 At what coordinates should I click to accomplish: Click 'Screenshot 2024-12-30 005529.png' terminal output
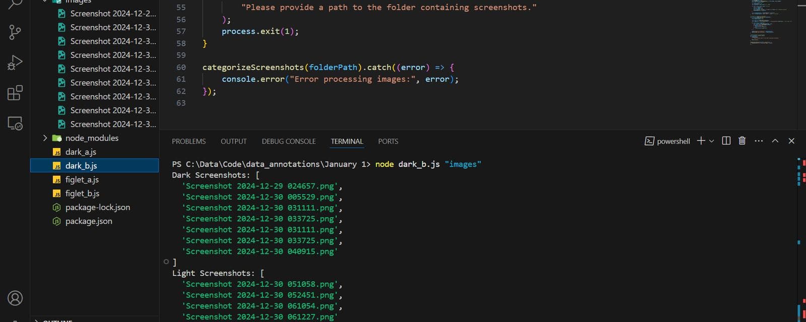click(260, 197)
